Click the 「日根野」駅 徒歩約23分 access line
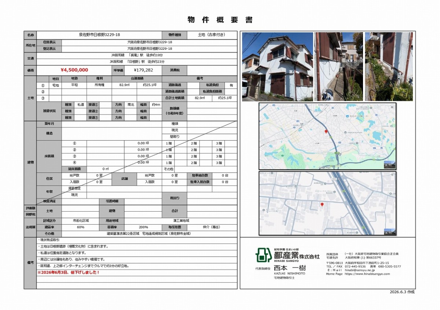440x310 pixels. click(136, 61)
